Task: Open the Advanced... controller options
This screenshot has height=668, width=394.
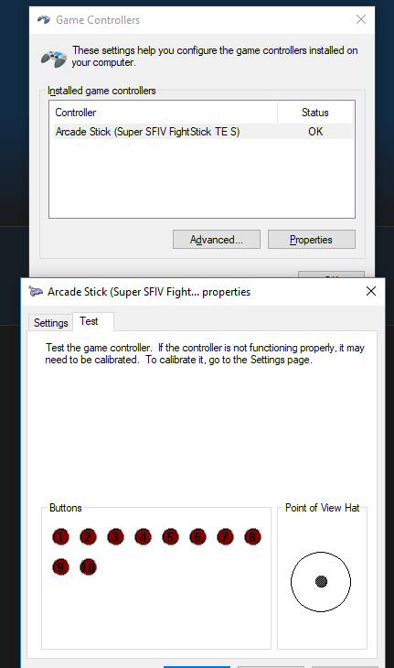Action: [216, 240]
